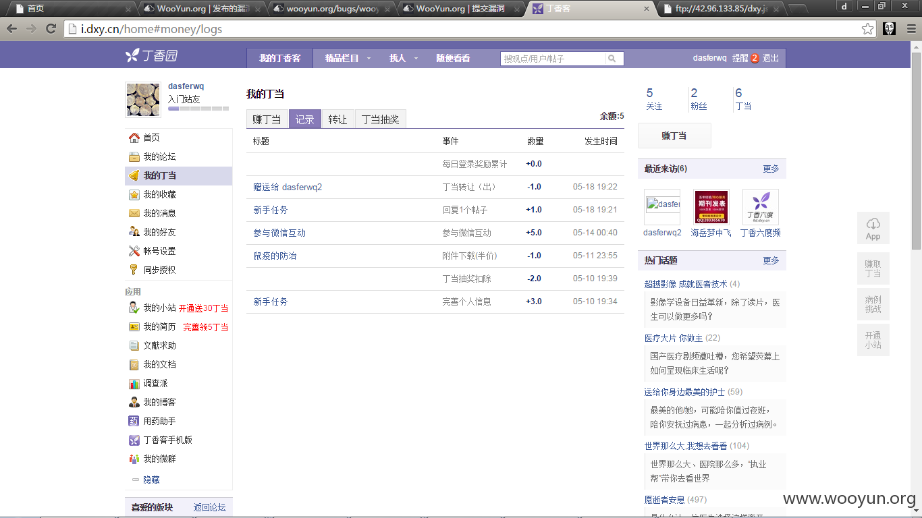The width and height of the screenshot is (922, 518).
Task: Open visitor 丁香六度频 avatar
Action: 761,207
